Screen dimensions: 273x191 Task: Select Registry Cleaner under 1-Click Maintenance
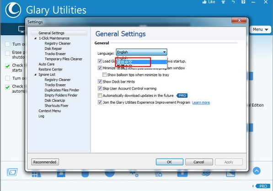[58, 43]
